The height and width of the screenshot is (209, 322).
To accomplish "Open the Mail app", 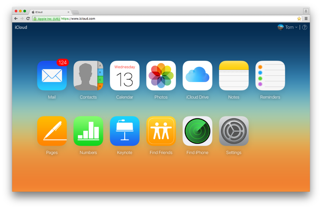I will 52,75.
